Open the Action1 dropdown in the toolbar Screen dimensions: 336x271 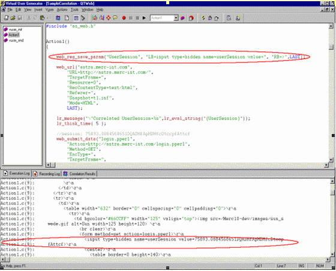(176, 18)
